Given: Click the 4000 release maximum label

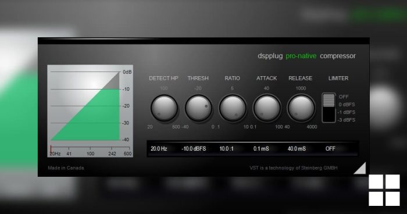Looking at the screenshot, I should coord(312,127).
